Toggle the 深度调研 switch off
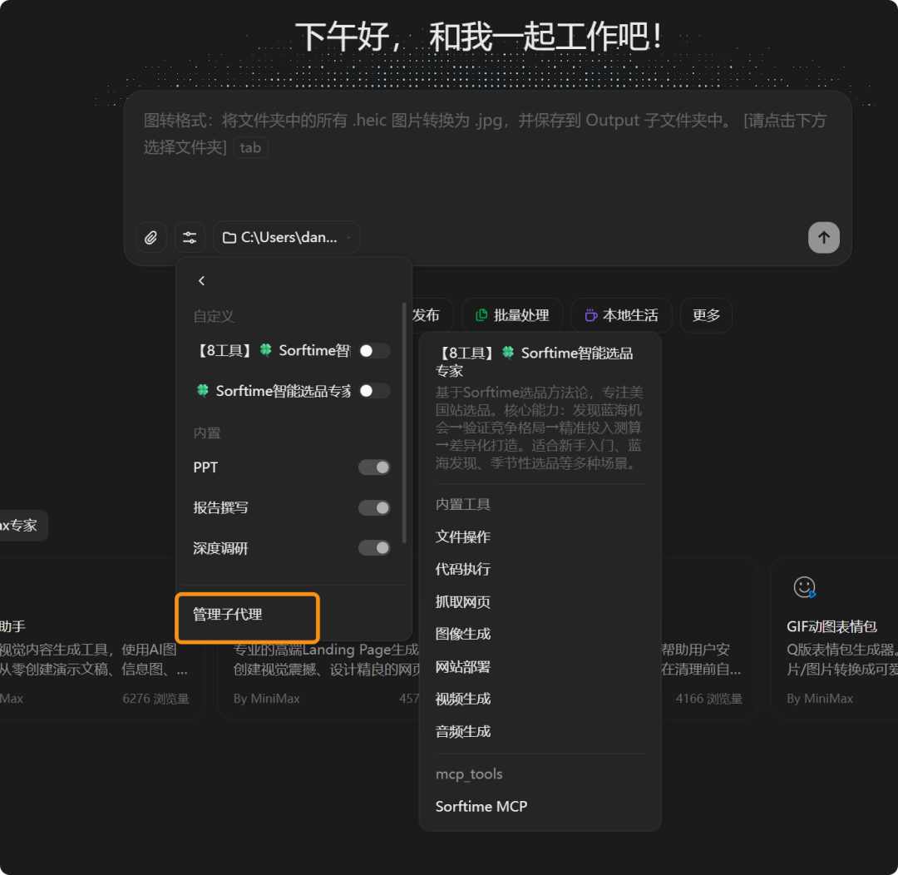Screen dimensions: 898x875 pyautogui.click(x=374, y=548)
